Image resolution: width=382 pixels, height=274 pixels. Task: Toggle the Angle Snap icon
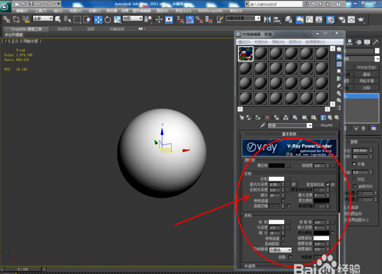[x=190, y=20]
